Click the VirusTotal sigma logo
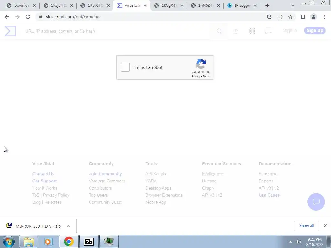 (10, 31)
